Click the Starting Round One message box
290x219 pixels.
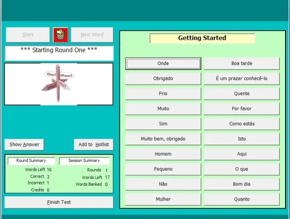click(59, 53)
